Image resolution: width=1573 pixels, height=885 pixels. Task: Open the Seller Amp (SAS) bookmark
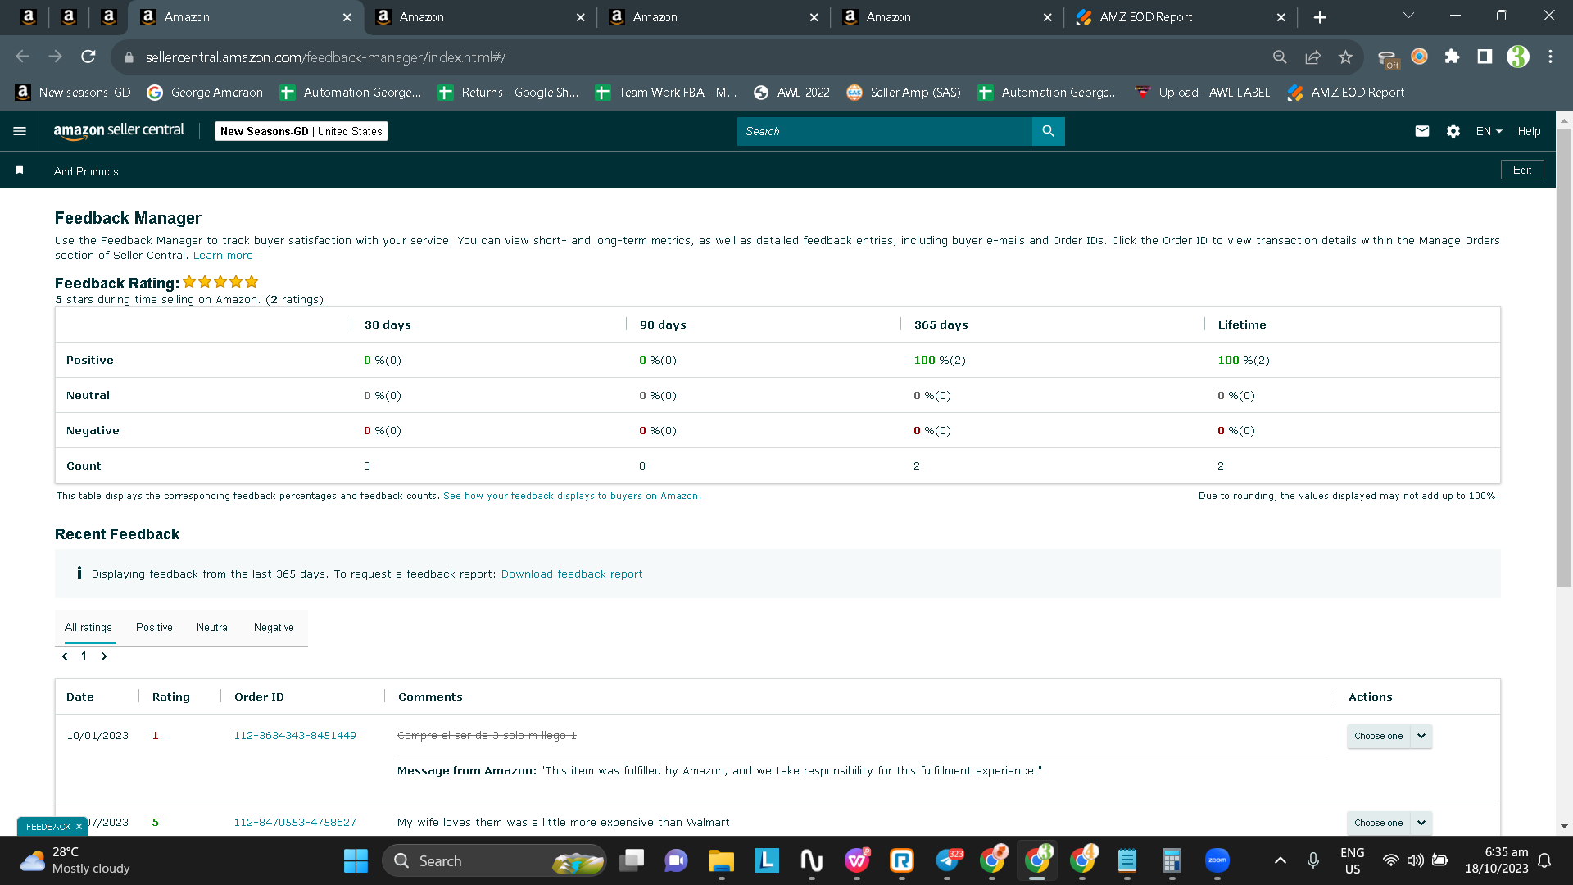(904, 93)
